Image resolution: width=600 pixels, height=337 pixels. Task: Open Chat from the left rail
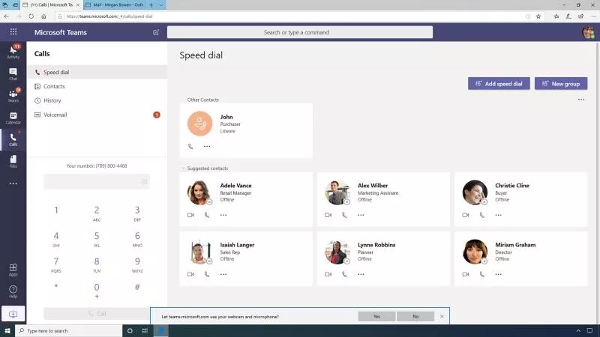[x=13, y=73]
